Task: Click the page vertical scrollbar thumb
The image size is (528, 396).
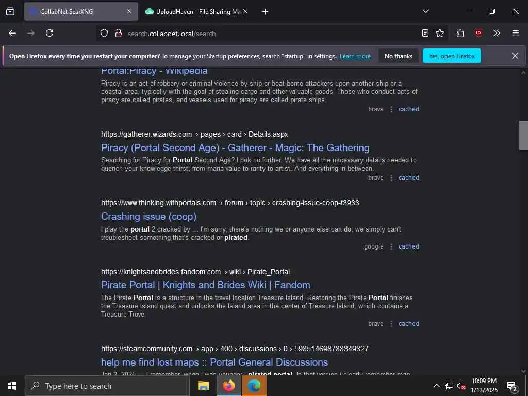Action: point(523,135)
